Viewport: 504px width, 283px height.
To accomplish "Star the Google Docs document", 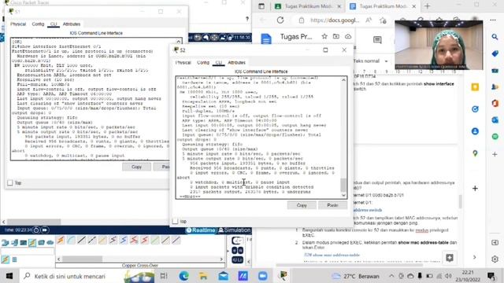I will coord(324,37).
